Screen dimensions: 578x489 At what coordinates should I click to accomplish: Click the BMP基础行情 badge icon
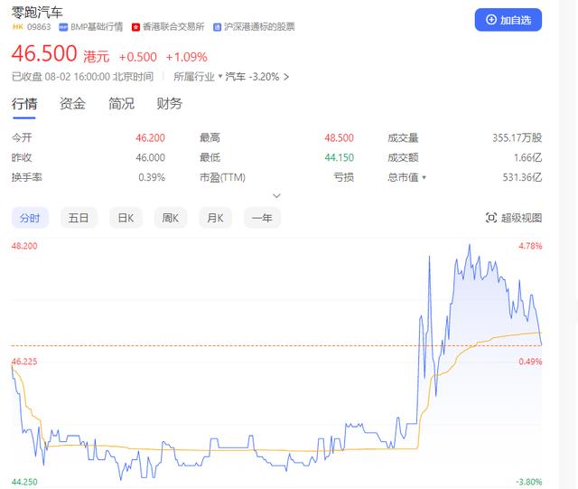point(63,27)
